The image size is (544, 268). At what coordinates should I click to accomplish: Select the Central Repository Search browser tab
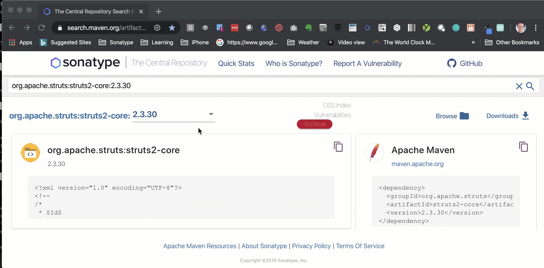click(94, 12)
